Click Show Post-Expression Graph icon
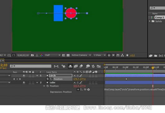 point(82,90)
